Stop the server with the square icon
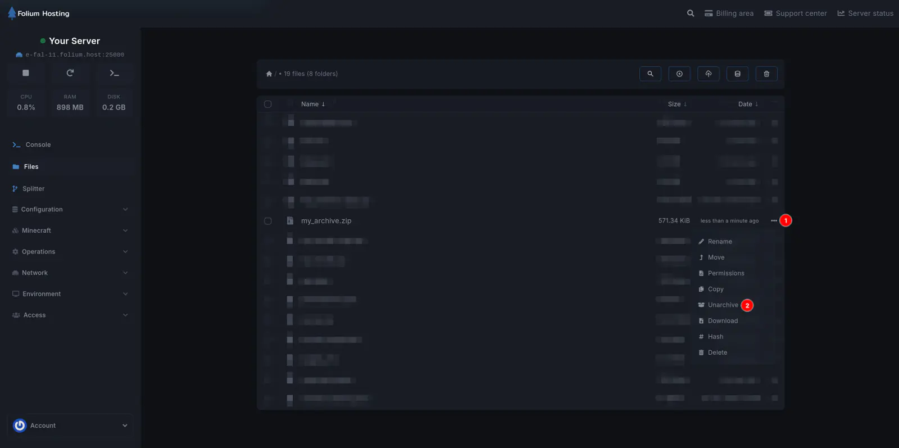899x448 pixels. 26,73
